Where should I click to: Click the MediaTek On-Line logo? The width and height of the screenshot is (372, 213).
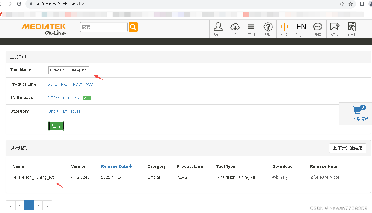(44, 29)
